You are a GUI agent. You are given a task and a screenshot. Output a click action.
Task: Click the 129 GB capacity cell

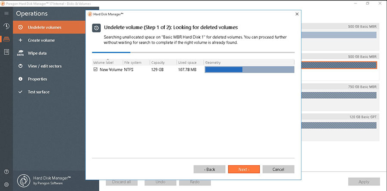(157, 70)
